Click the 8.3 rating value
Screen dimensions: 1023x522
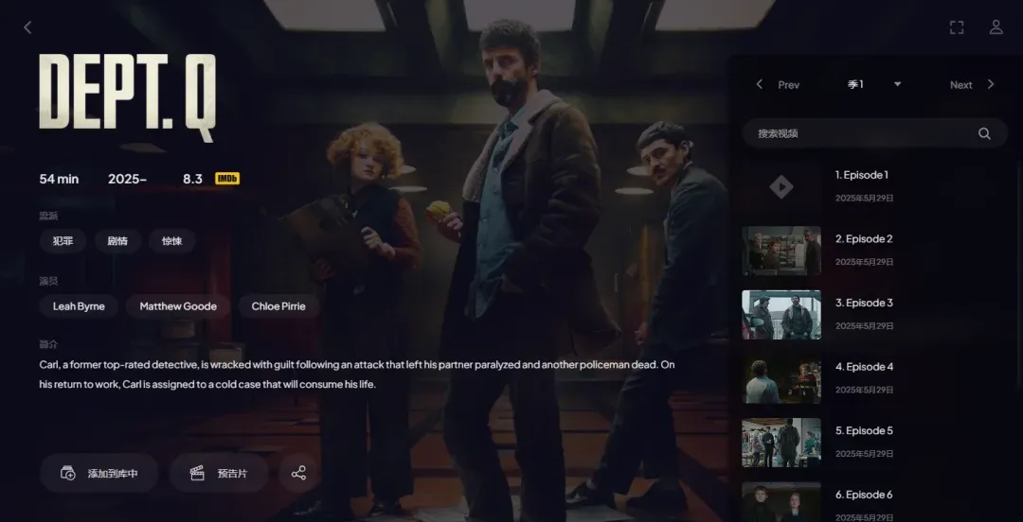pyautogui.click(x=192, y=179)
